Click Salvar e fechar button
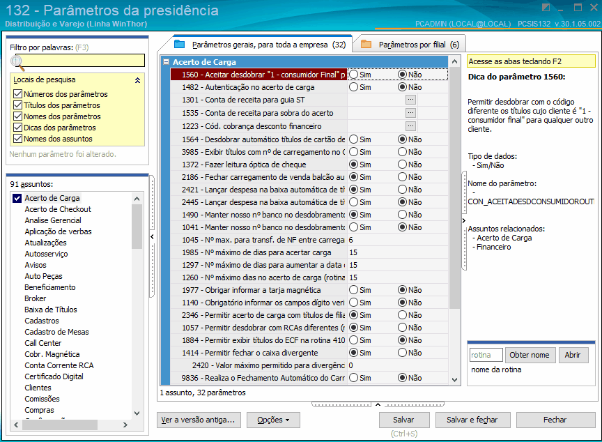 (x=472, y=420)
